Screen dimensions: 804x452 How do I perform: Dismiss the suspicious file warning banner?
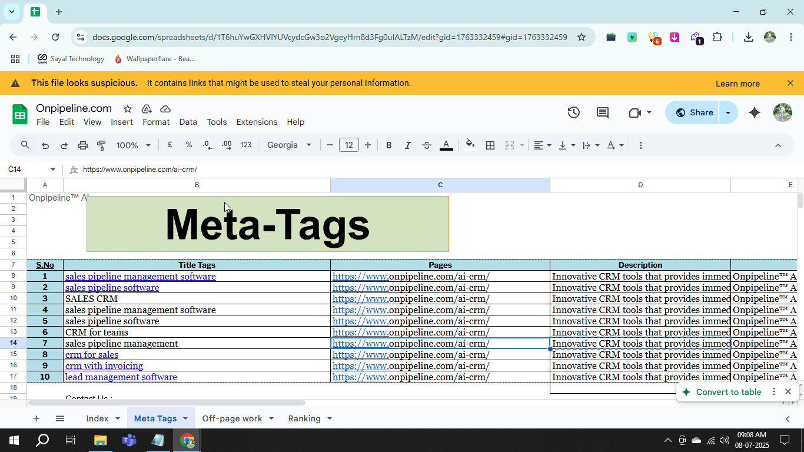click(790, 83)
